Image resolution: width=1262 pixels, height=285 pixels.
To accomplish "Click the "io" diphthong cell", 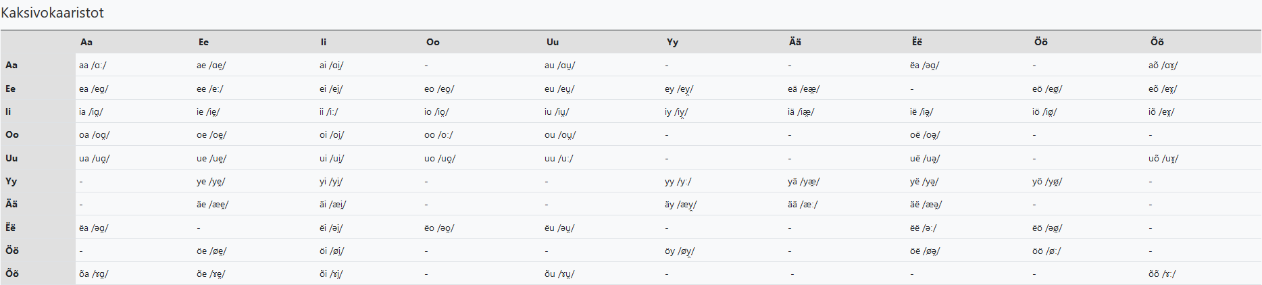I will pyautogui.click(x=436, y=112).
